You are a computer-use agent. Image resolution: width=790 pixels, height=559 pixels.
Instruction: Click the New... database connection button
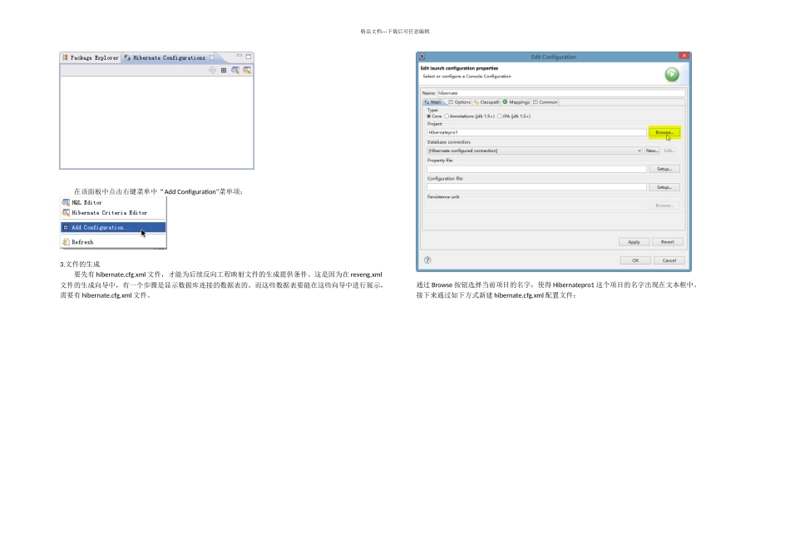click(x=652, y=151)
